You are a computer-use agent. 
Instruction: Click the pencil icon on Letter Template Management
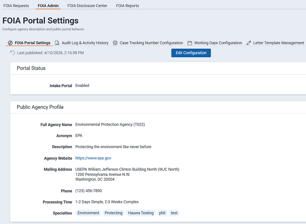(249, 43)
